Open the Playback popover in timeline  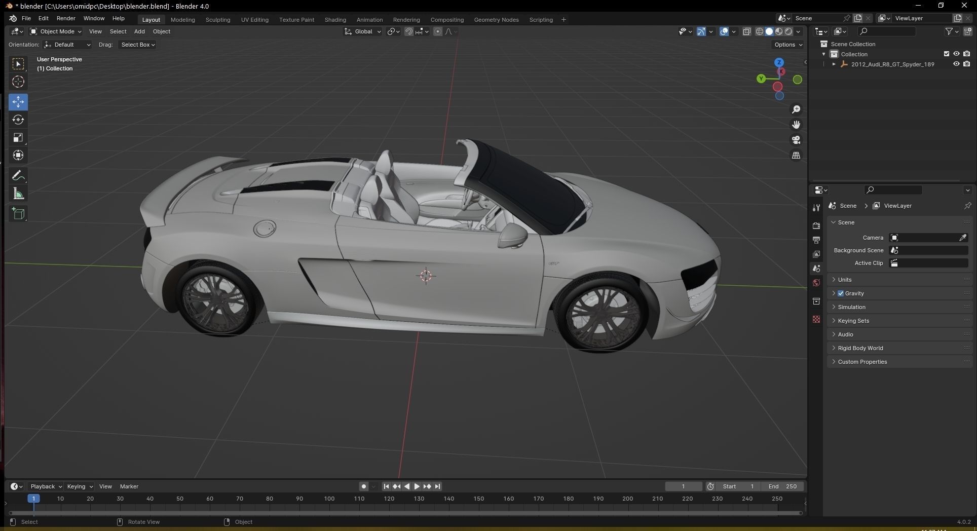click(45, 486)
